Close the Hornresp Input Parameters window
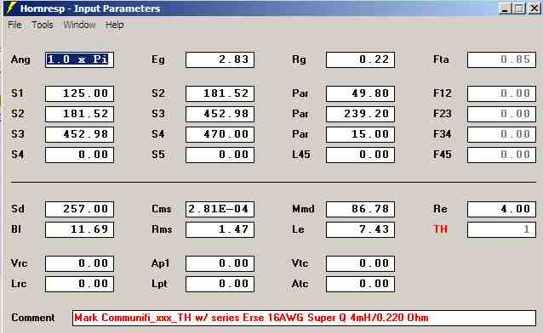This screenshot has height=333, width=543. tap(534, 8)
